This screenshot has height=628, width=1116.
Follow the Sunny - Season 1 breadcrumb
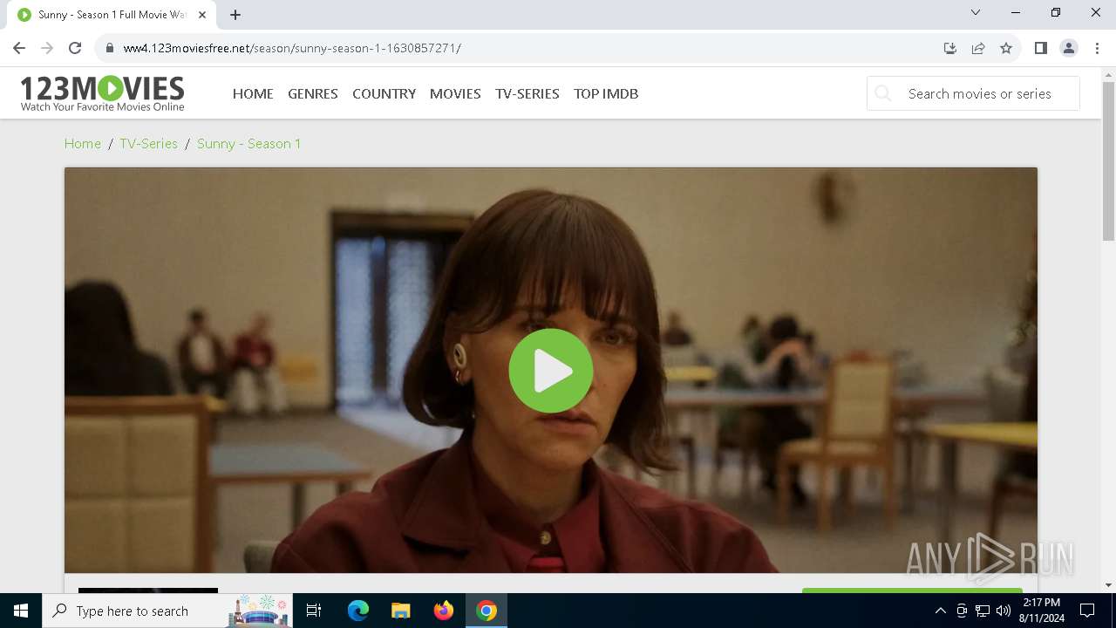tap(248, 144)
